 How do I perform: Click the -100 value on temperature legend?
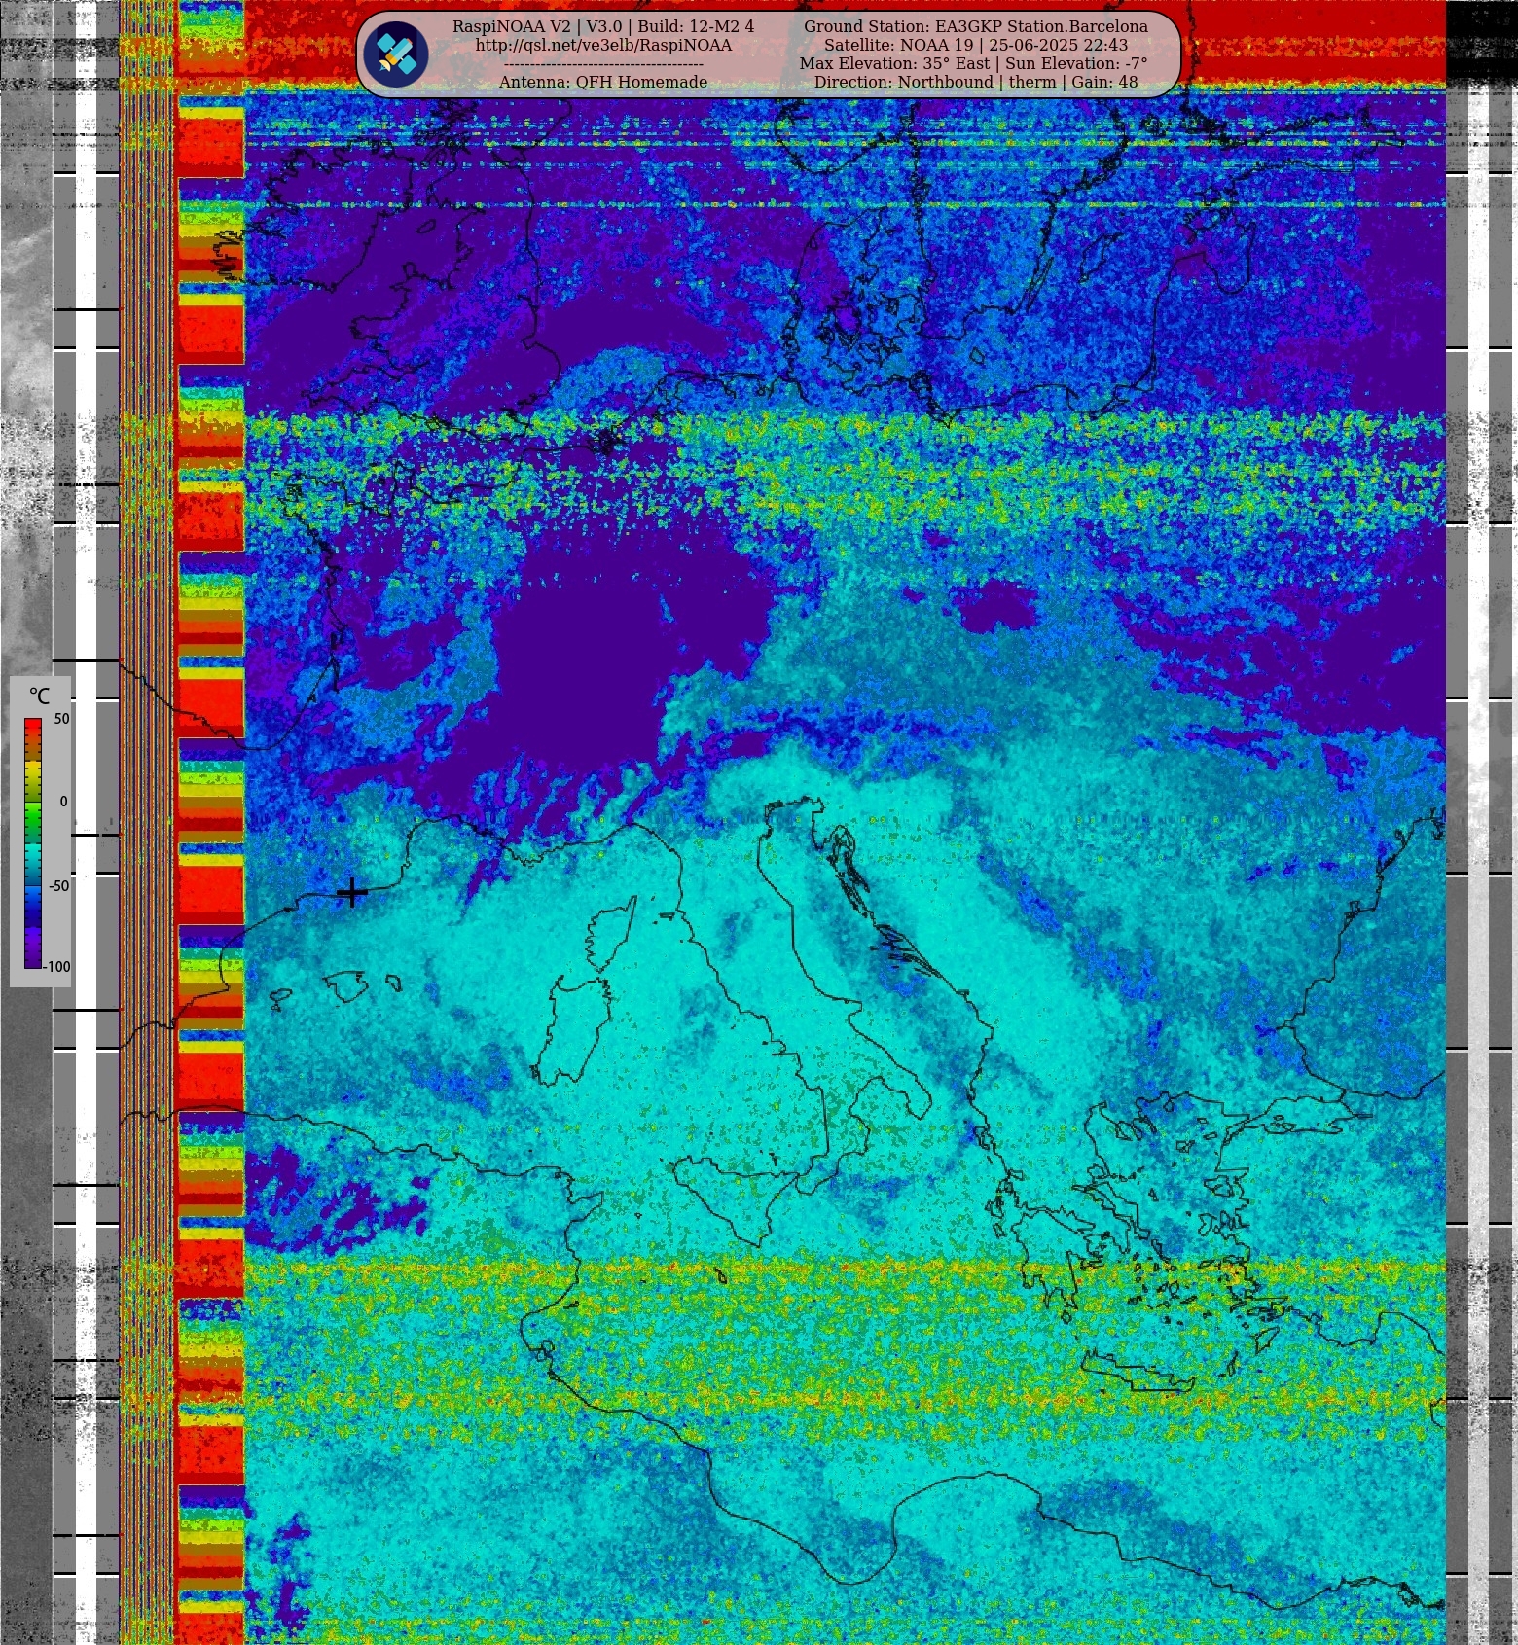click(57, 967)
